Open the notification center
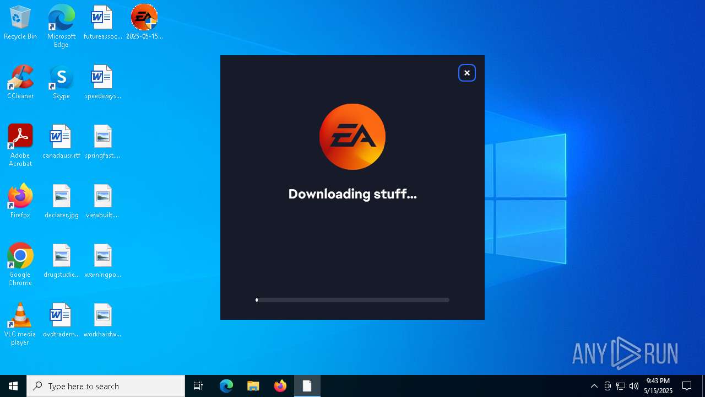 pos(687,386)
